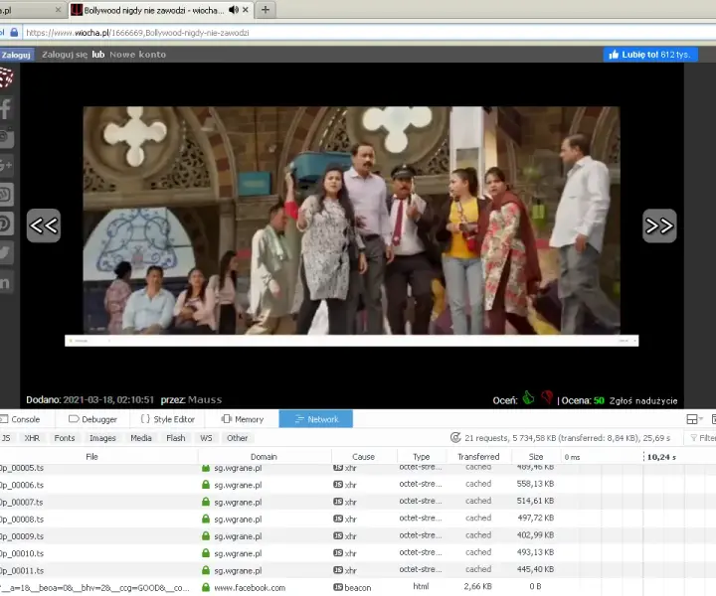Click the padlock icon in the www.facebook.com row
This screenshot has height=596, width=716.
[x=206, y=587]
